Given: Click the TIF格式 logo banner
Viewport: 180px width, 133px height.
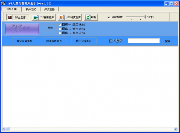Looking at the screenshot, I should click(x=22, y=29).
